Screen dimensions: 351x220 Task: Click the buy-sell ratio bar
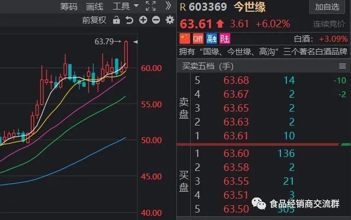click(x=263, y=145)
